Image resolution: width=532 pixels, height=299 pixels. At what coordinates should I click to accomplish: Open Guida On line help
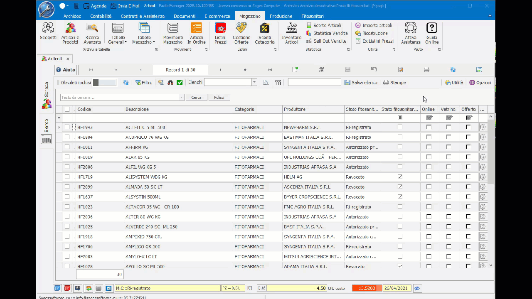(431, 32)
